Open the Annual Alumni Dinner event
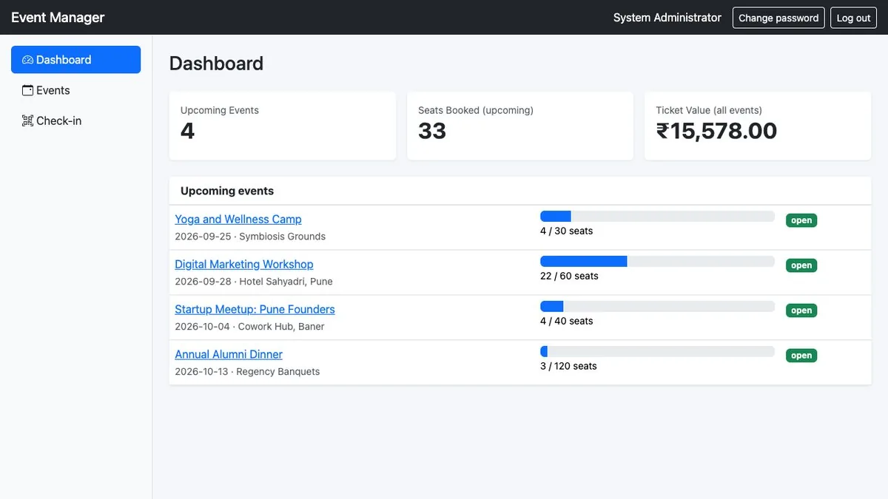The width and height of the screenshot is (888, 499). click(229, 354)
